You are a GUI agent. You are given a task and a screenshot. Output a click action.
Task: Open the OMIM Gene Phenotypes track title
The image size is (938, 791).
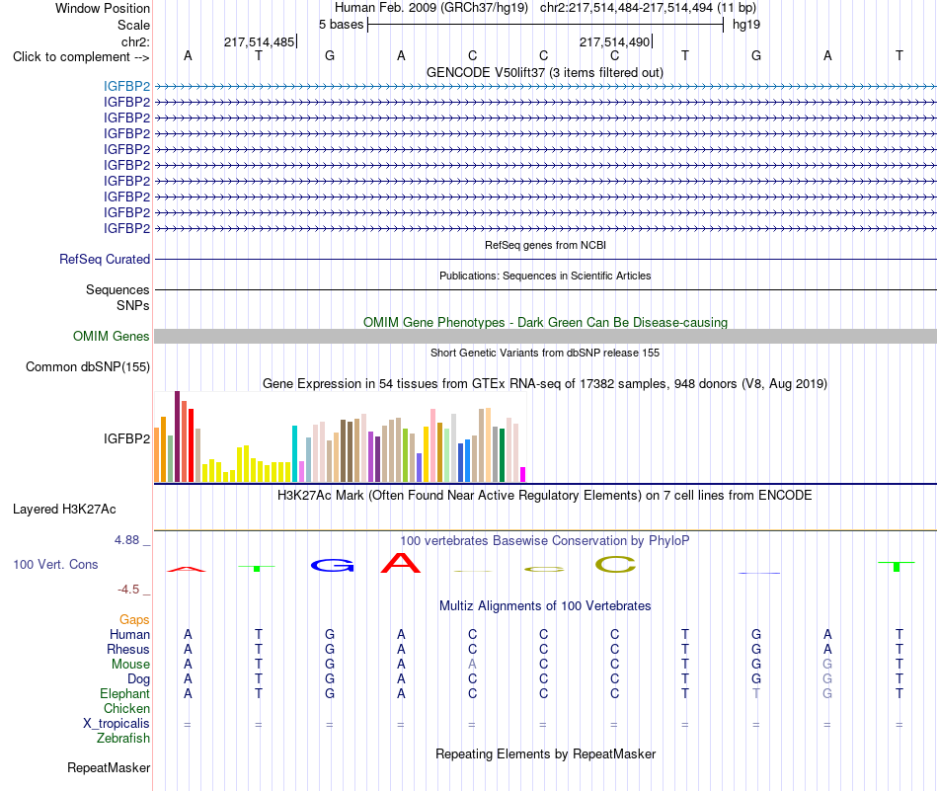[x=545, y=323]
